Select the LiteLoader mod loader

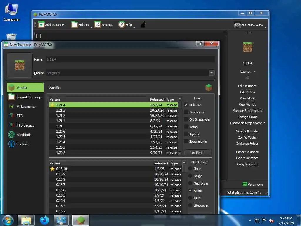190,205
